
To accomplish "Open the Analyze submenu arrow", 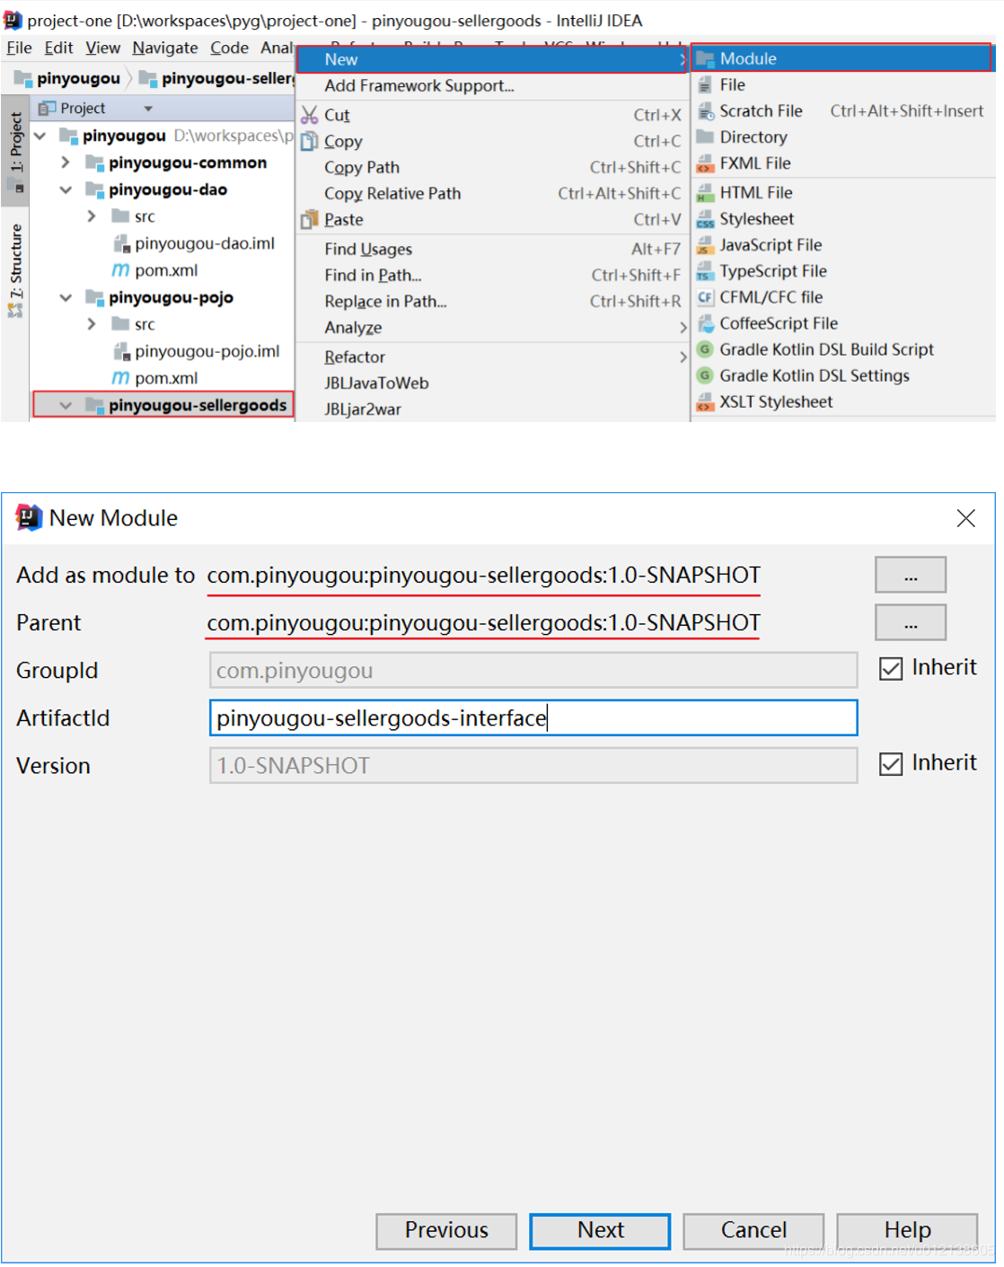I will (x=683, y=328).
